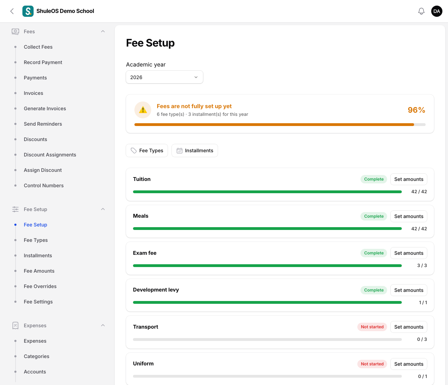The width and height of the screenshot is (448, 385).
Task: Set amounts for Tuition
Action: pyautogui.click(x=409, y=179)
